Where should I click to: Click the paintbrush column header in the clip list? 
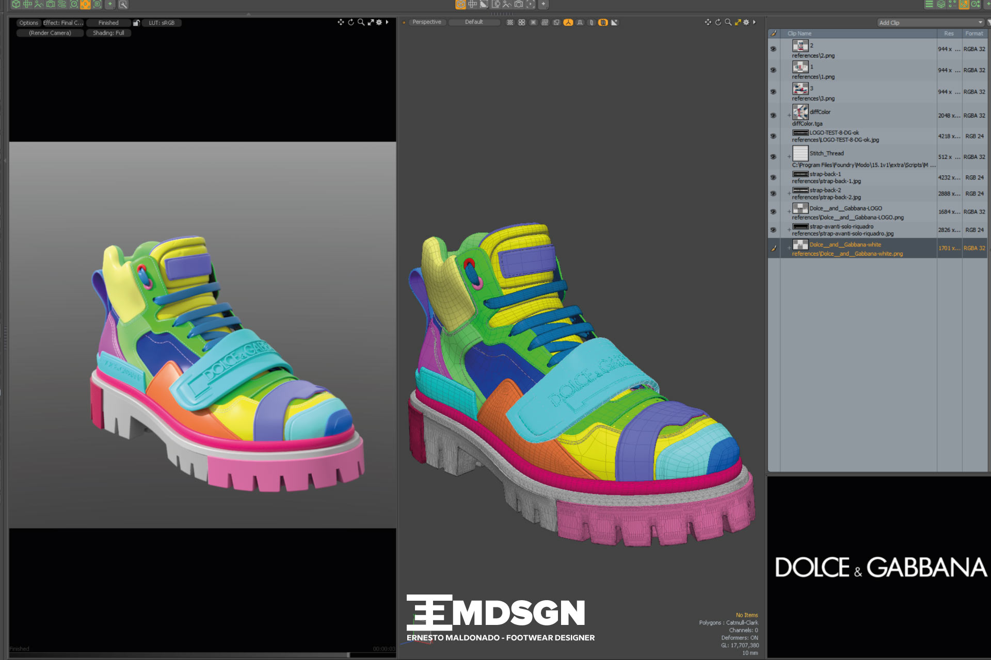click(x=773, y=34)
